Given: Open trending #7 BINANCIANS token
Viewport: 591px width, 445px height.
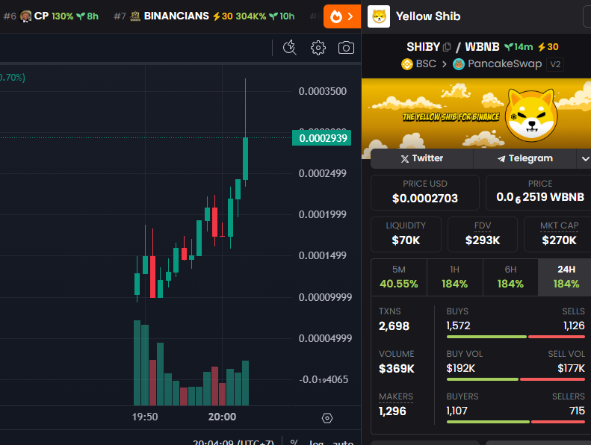Looking at the screenshot, I should [204, 16].
